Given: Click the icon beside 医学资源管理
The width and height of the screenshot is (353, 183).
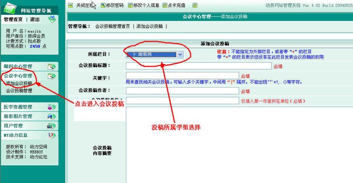Looking at the screenshot, I should [52, 107].
